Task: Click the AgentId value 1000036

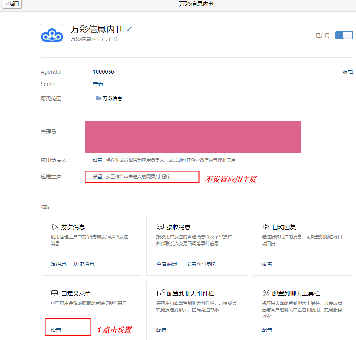Action: (x=103, y=72)
